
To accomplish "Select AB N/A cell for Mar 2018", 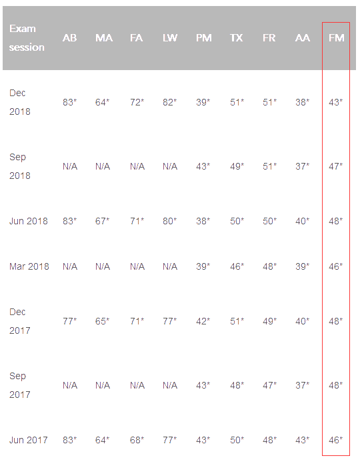I will pos(70,266).
